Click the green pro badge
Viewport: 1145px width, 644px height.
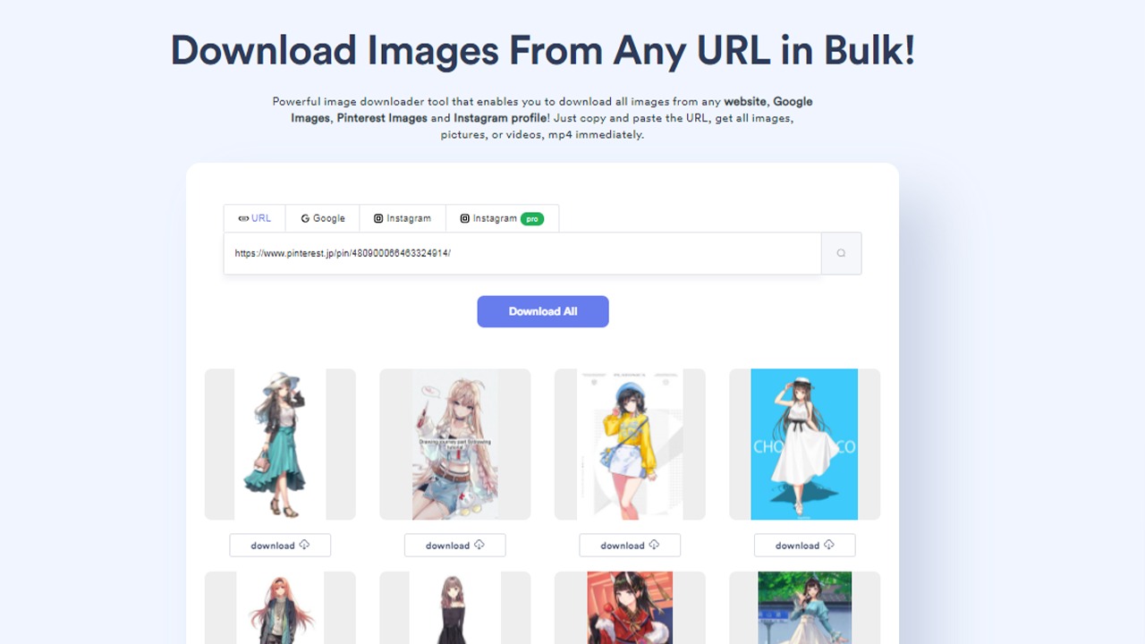pyautogui.click(x=532, y=218)
